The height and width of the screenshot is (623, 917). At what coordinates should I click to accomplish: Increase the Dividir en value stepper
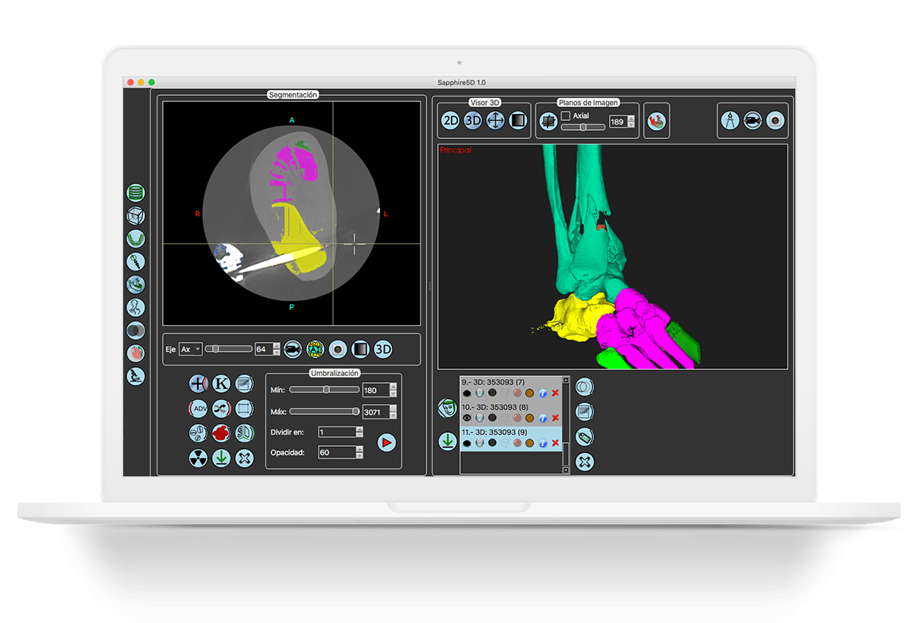click(360, 429)
